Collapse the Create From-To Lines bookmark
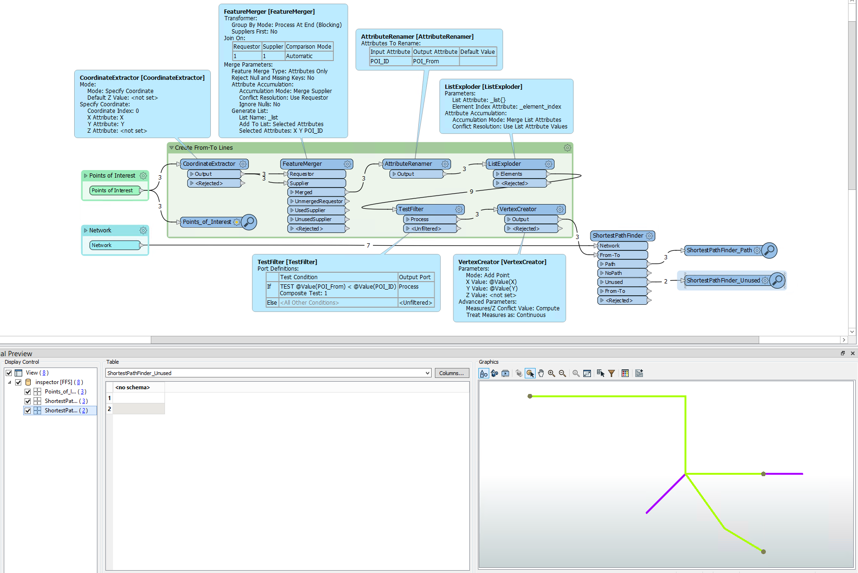858x573 pixels. point(172,148)
